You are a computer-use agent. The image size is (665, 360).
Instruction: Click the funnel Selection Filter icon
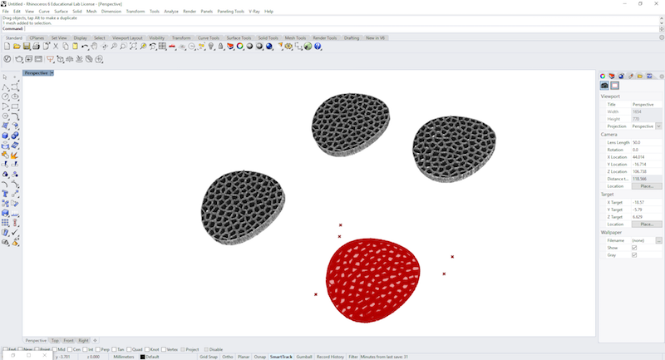point(50,59)
